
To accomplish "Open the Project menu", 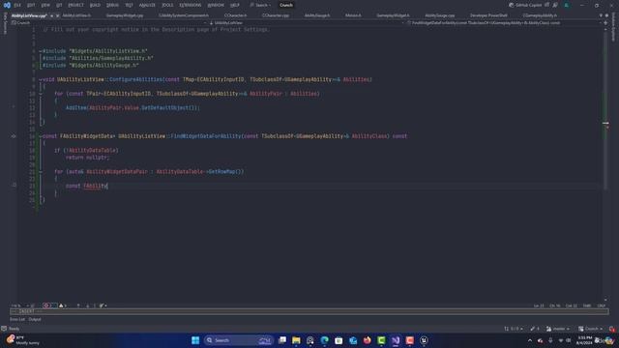I will tap(75, 5).
